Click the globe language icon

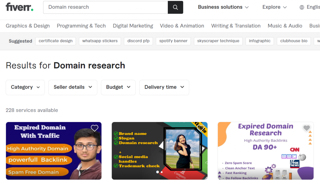tap(302, 7)
